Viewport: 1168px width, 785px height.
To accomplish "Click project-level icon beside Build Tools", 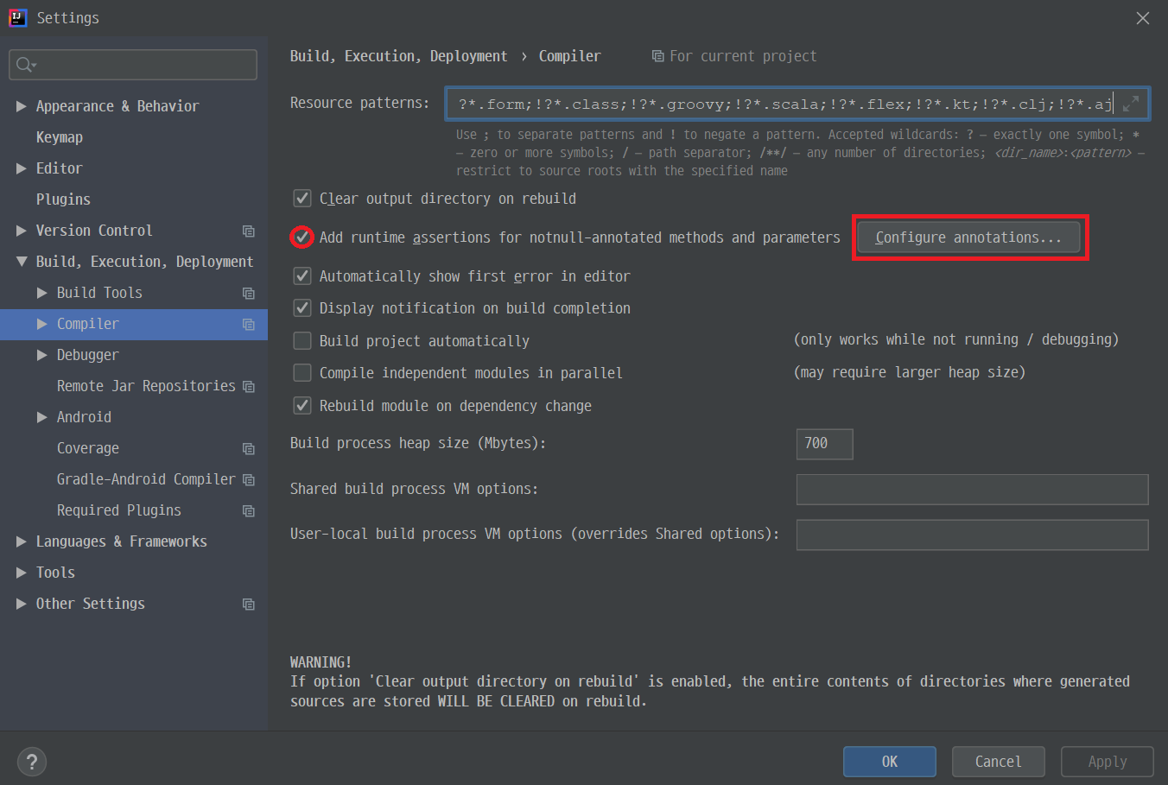I will (249, 293).
